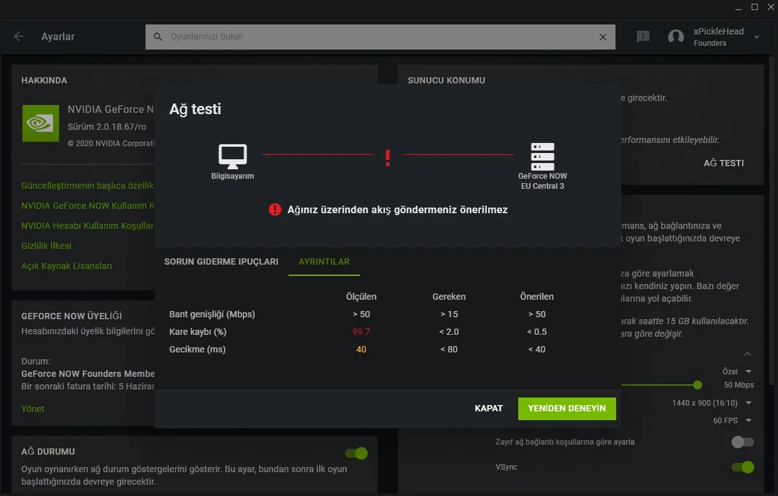Click the search magnifier icon
Viewport: 778px width, 496px height.
158,37
